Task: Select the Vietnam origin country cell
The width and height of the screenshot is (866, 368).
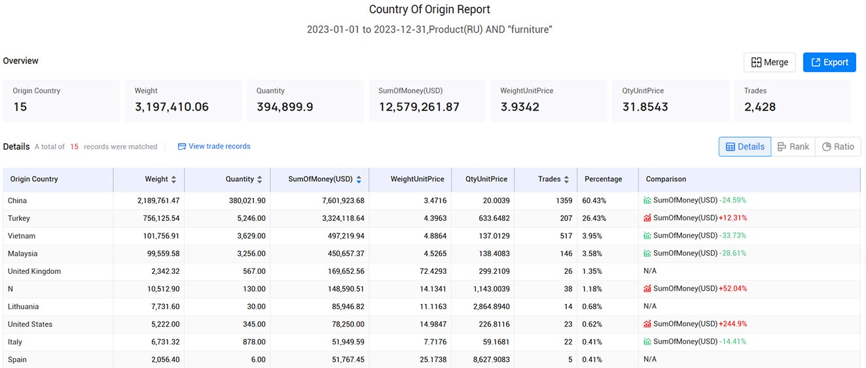Action: point(58,236)
